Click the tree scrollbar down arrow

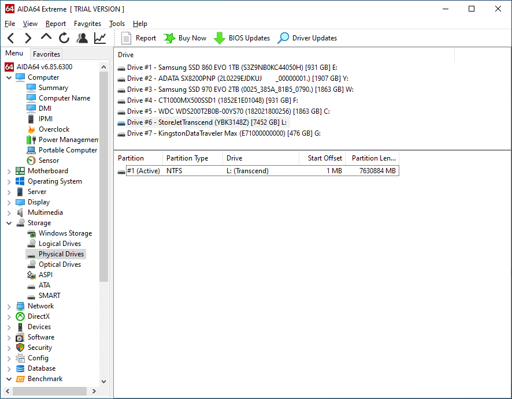tap(104, 381)
